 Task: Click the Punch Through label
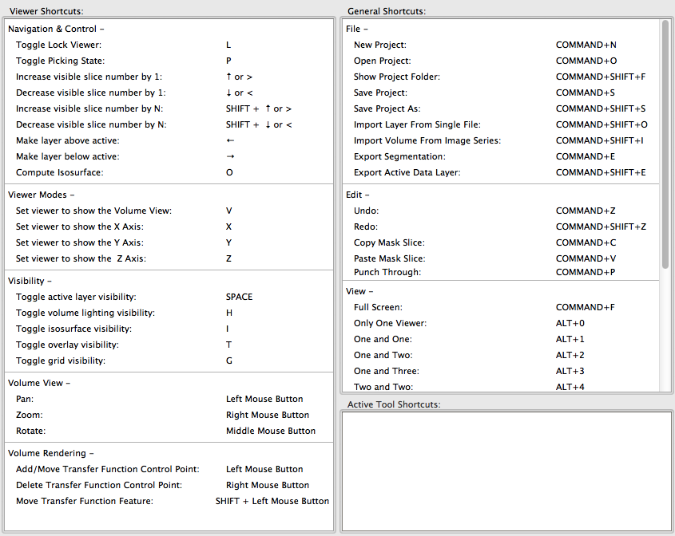click(x=387, y=272)
